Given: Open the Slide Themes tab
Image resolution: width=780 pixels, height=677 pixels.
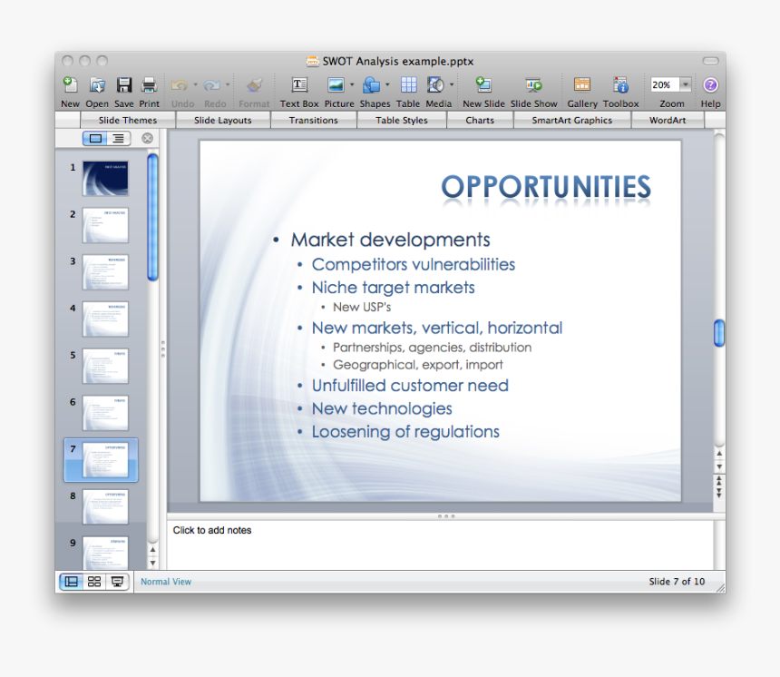Looking at the screenshot, I should click(128, 120).
